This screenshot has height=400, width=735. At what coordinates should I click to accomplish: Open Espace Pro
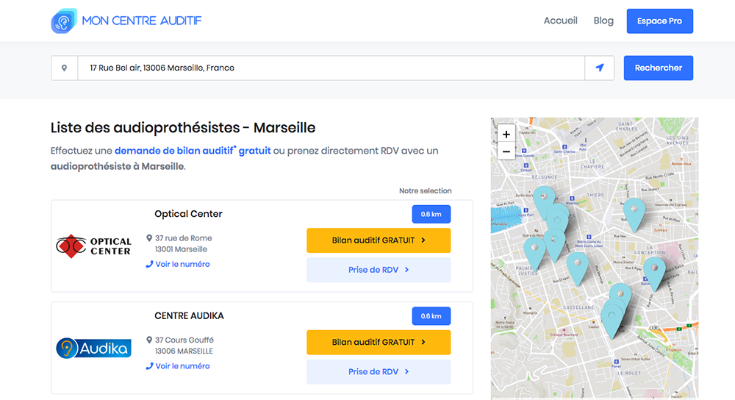[x=659, y=21]
